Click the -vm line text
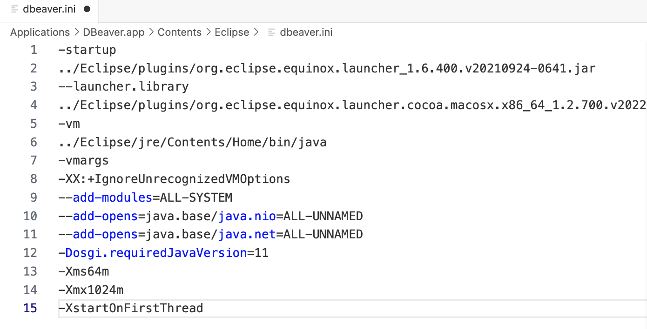647x329 pixels. pos(69,124)
